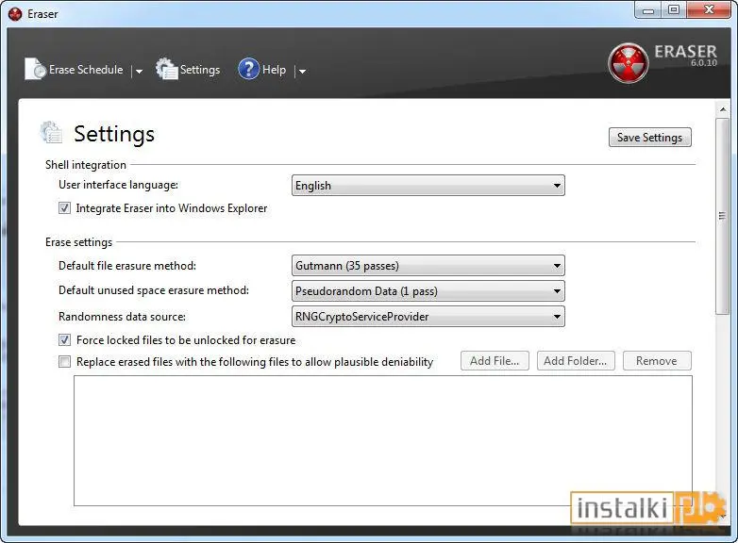The width and height of the screenshot is (738, 543).
Task: Click the Add Folder... button
Action: click(x=576, y=361)
